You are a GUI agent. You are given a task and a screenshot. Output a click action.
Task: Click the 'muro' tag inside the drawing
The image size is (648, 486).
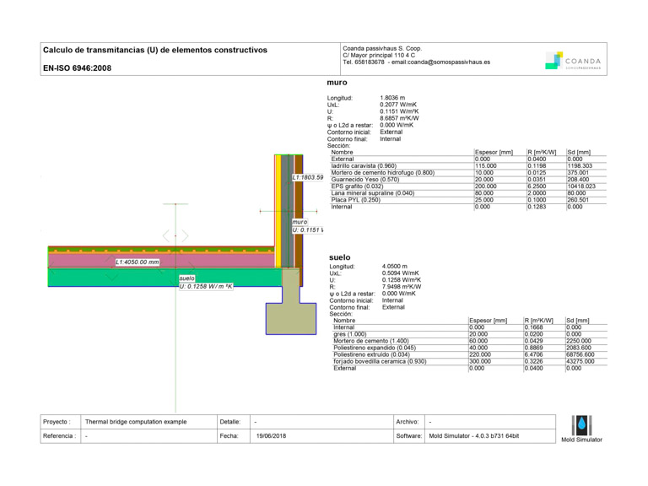point(300,223)
